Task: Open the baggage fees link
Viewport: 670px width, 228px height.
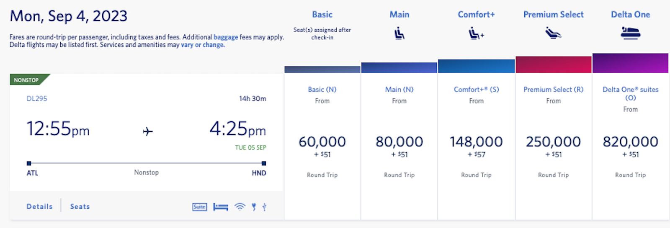Action: pyautogui.click(x=226, y=37)
